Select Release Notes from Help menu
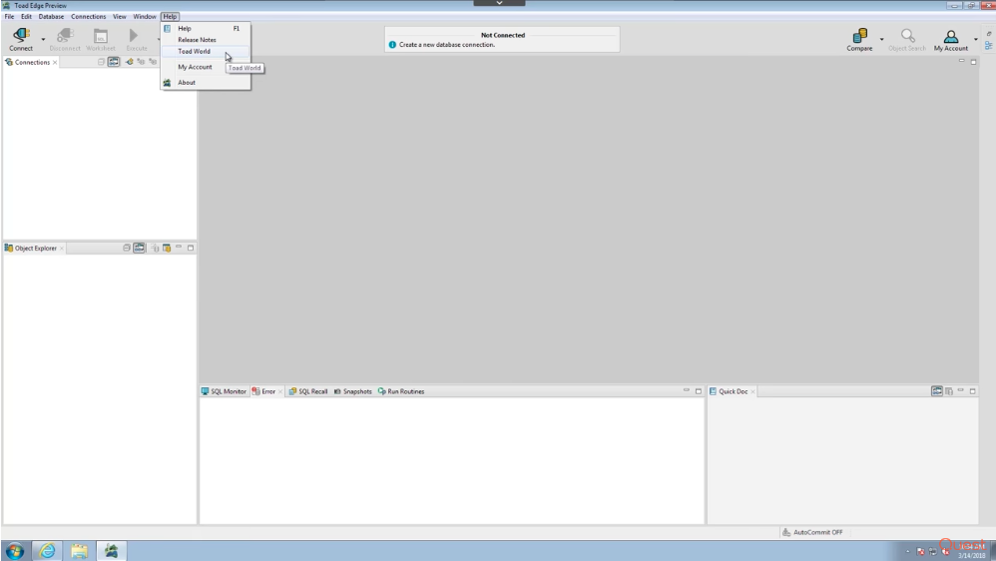This screenshot has width=996, height=561. (x=197, y=40)
